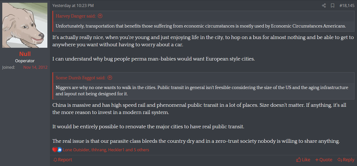357x166 pixels.
Task: Bookmark this post with the bookmark icon
Action: [333, 5]
